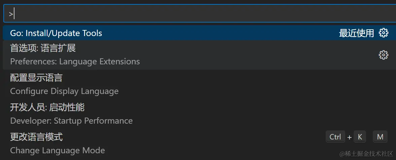Pick the 更改语言模式 command

(200, 143)
